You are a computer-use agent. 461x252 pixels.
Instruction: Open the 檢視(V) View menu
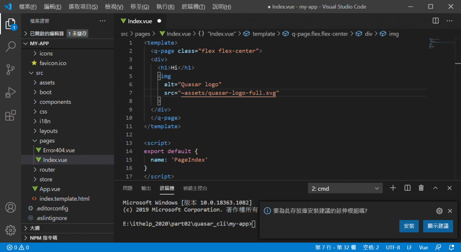click(x=114, y=6)
